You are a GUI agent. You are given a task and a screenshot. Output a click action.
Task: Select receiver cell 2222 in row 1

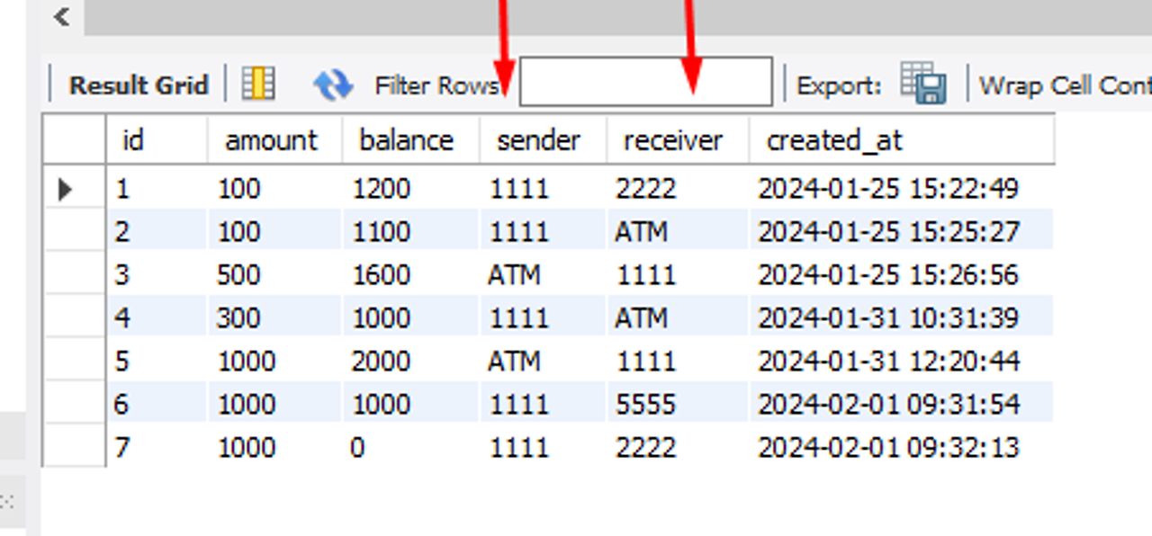click(x=678, y=189)
